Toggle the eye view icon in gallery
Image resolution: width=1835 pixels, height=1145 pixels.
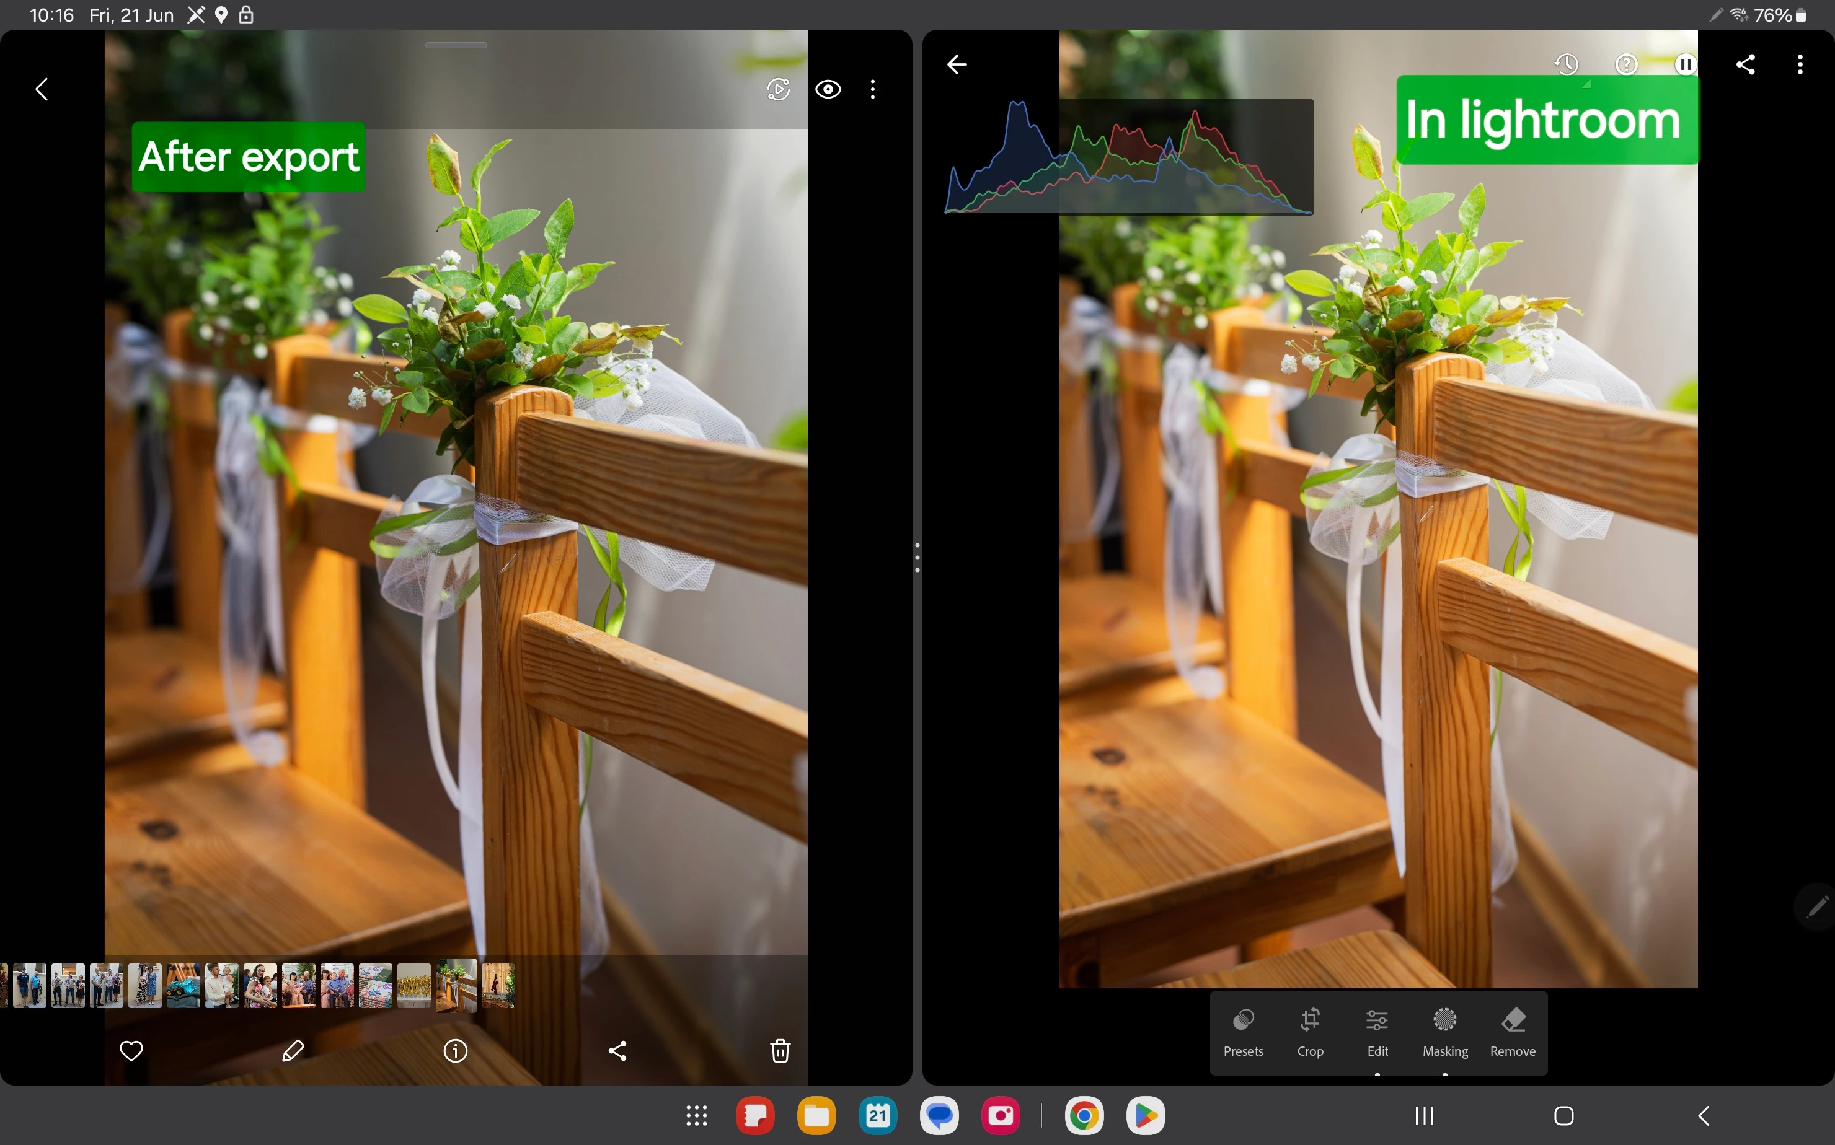click(x=828, y=89)
